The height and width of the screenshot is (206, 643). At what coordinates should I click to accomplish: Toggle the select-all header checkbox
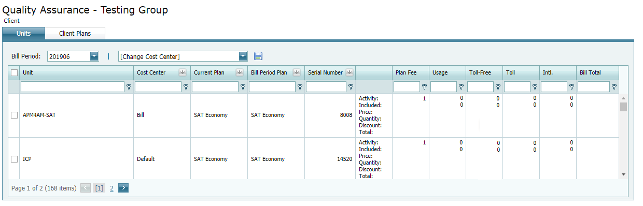tap(15, 73)
